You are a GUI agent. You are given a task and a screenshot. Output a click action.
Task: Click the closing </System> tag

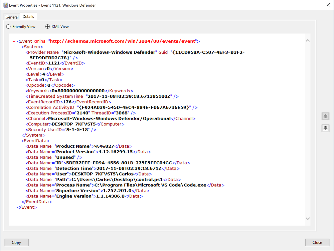click(x=33, y=135)
